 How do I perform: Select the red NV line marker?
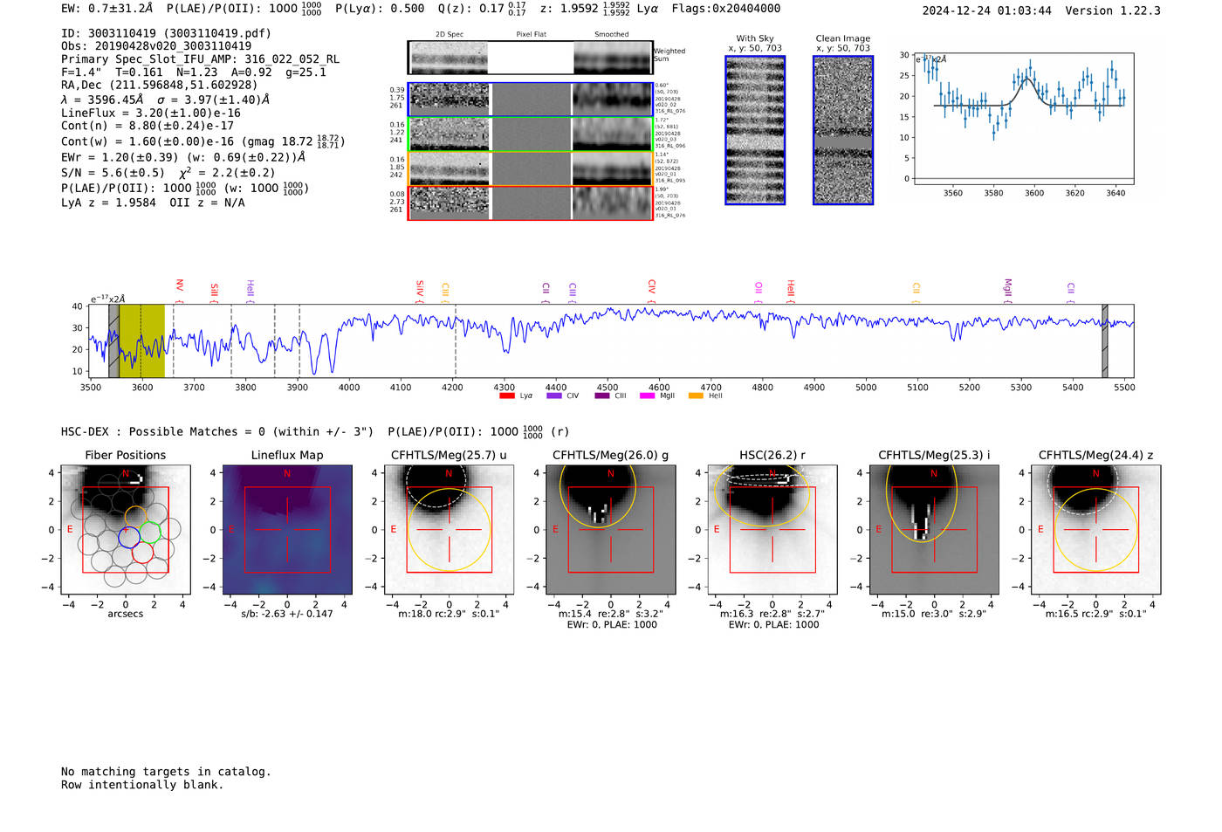coord(179,289)
